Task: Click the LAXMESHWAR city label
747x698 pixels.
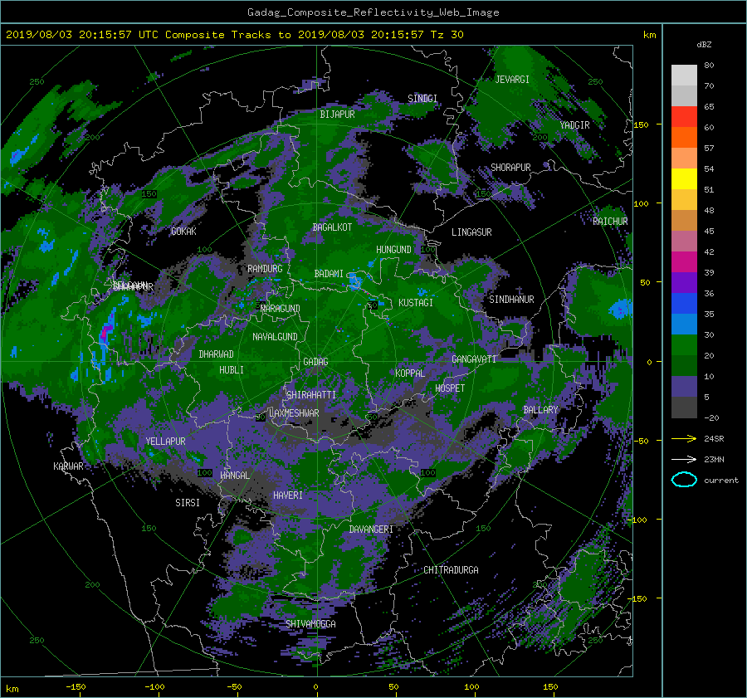Action: (x=294, y=413)
